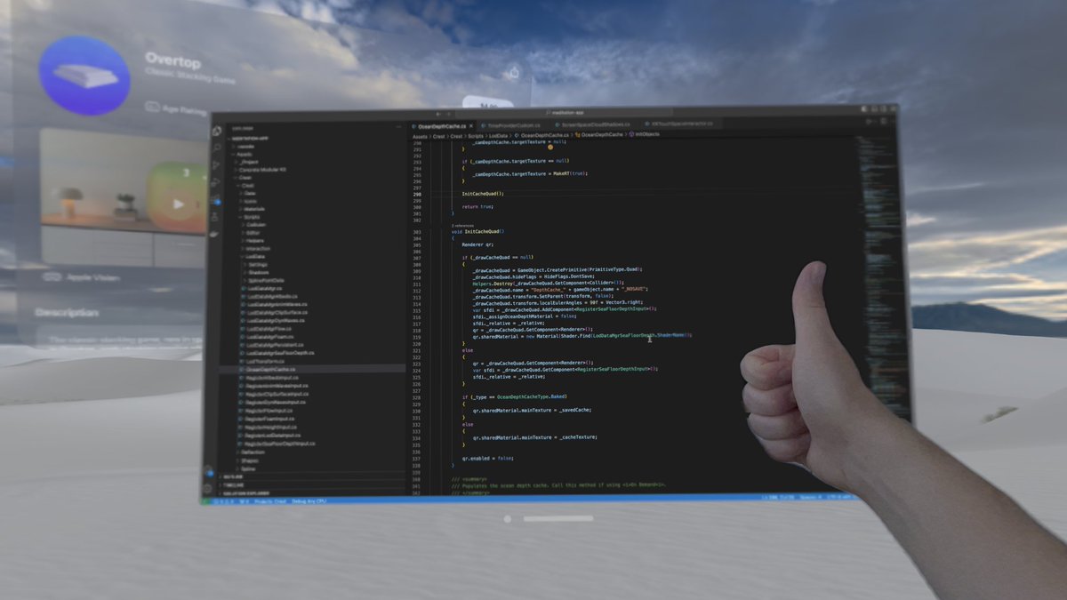Open LodDataMgrDynWaves.cs file
This screenshot has height=600, width=1067.
pyautogui.click(x=273, y=320)
